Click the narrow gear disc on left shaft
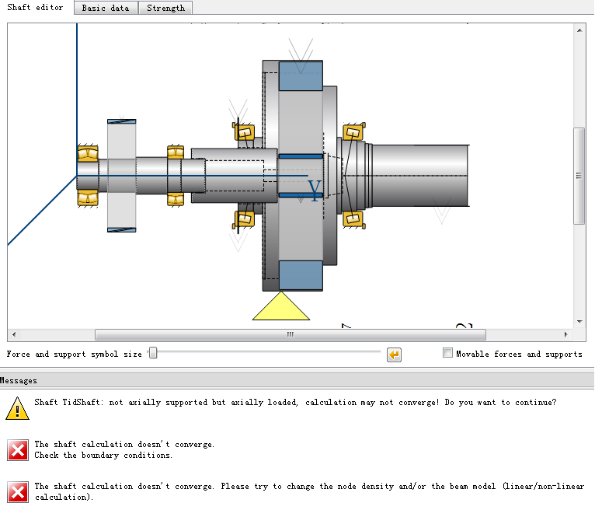This screenshot has width=595, height=531. 121,175
